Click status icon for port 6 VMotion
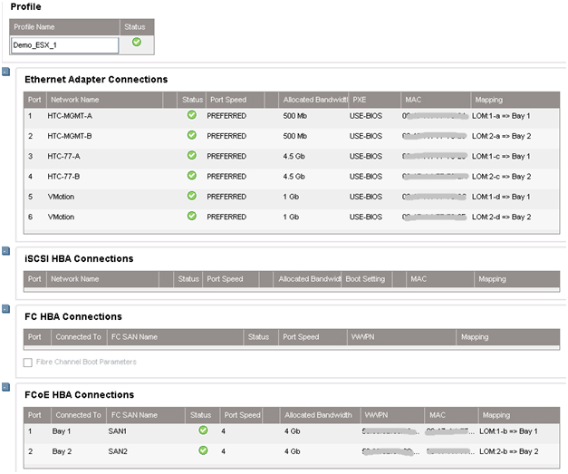 (x=192, y=216)
